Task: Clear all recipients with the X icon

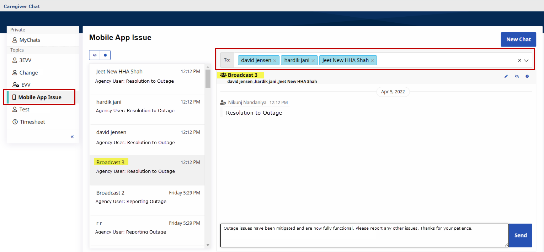Action: point(519,61)
